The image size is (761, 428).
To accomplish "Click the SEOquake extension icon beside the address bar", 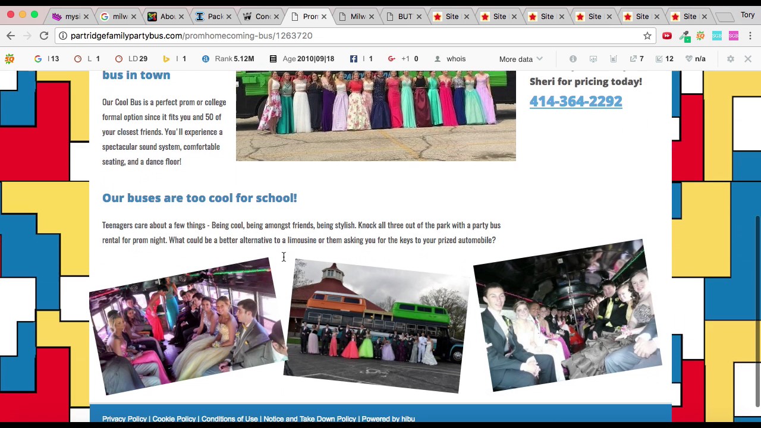I will [x=700, y=36].
